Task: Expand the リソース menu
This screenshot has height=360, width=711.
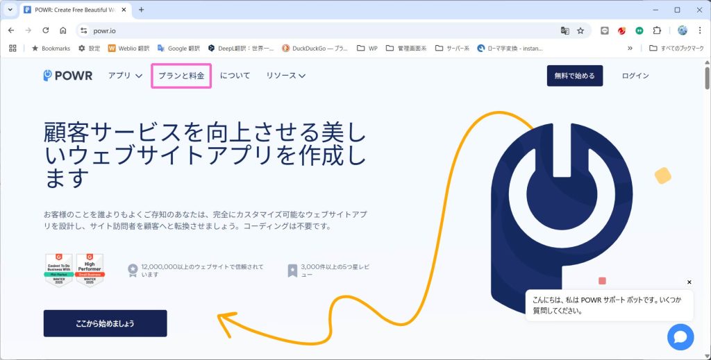Action: pyautogui.click(x=285, y=76)
